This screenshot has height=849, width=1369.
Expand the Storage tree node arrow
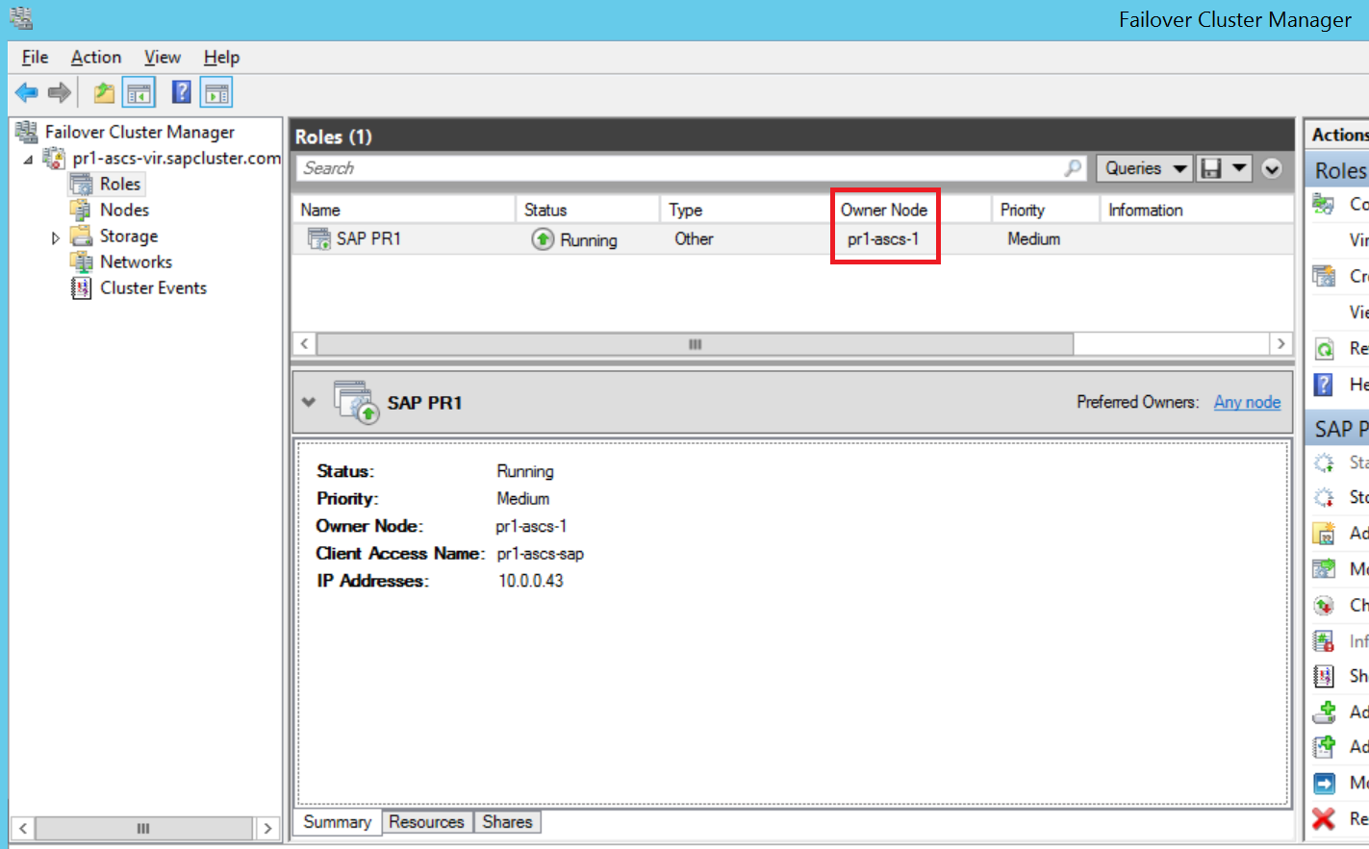[x=55, y=237]
